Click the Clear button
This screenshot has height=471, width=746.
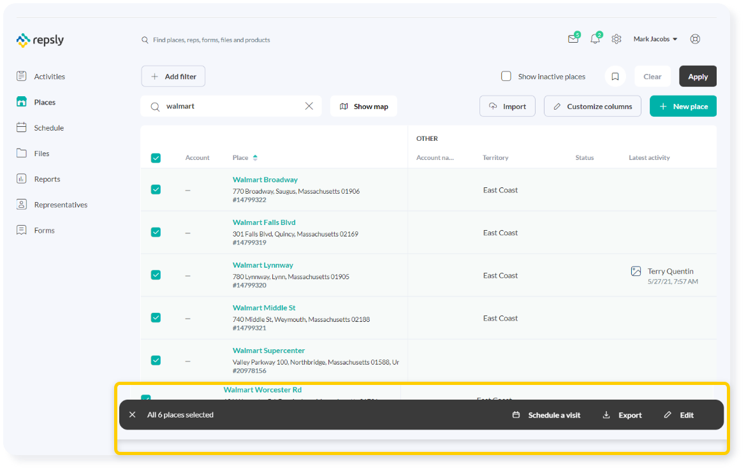tap(652, 76)
